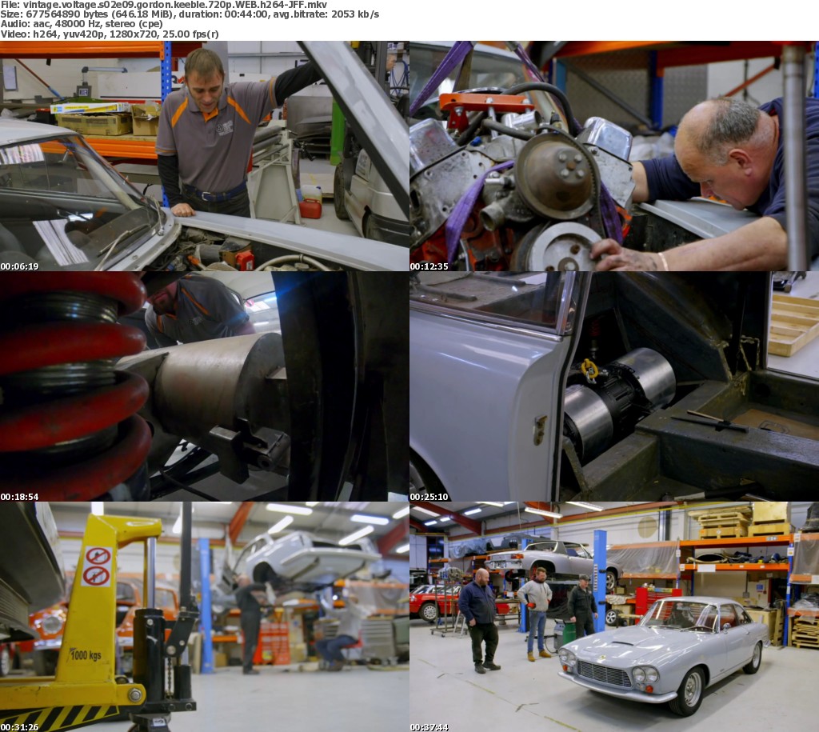Click the 00:12:35 timestamp label
819x732 pixels.
click(x=429, y=266)
